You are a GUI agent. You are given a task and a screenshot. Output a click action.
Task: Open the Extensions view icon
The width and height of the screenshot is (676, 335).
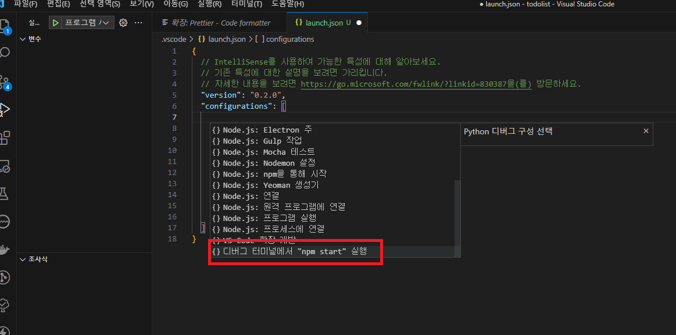coord(4,138)
